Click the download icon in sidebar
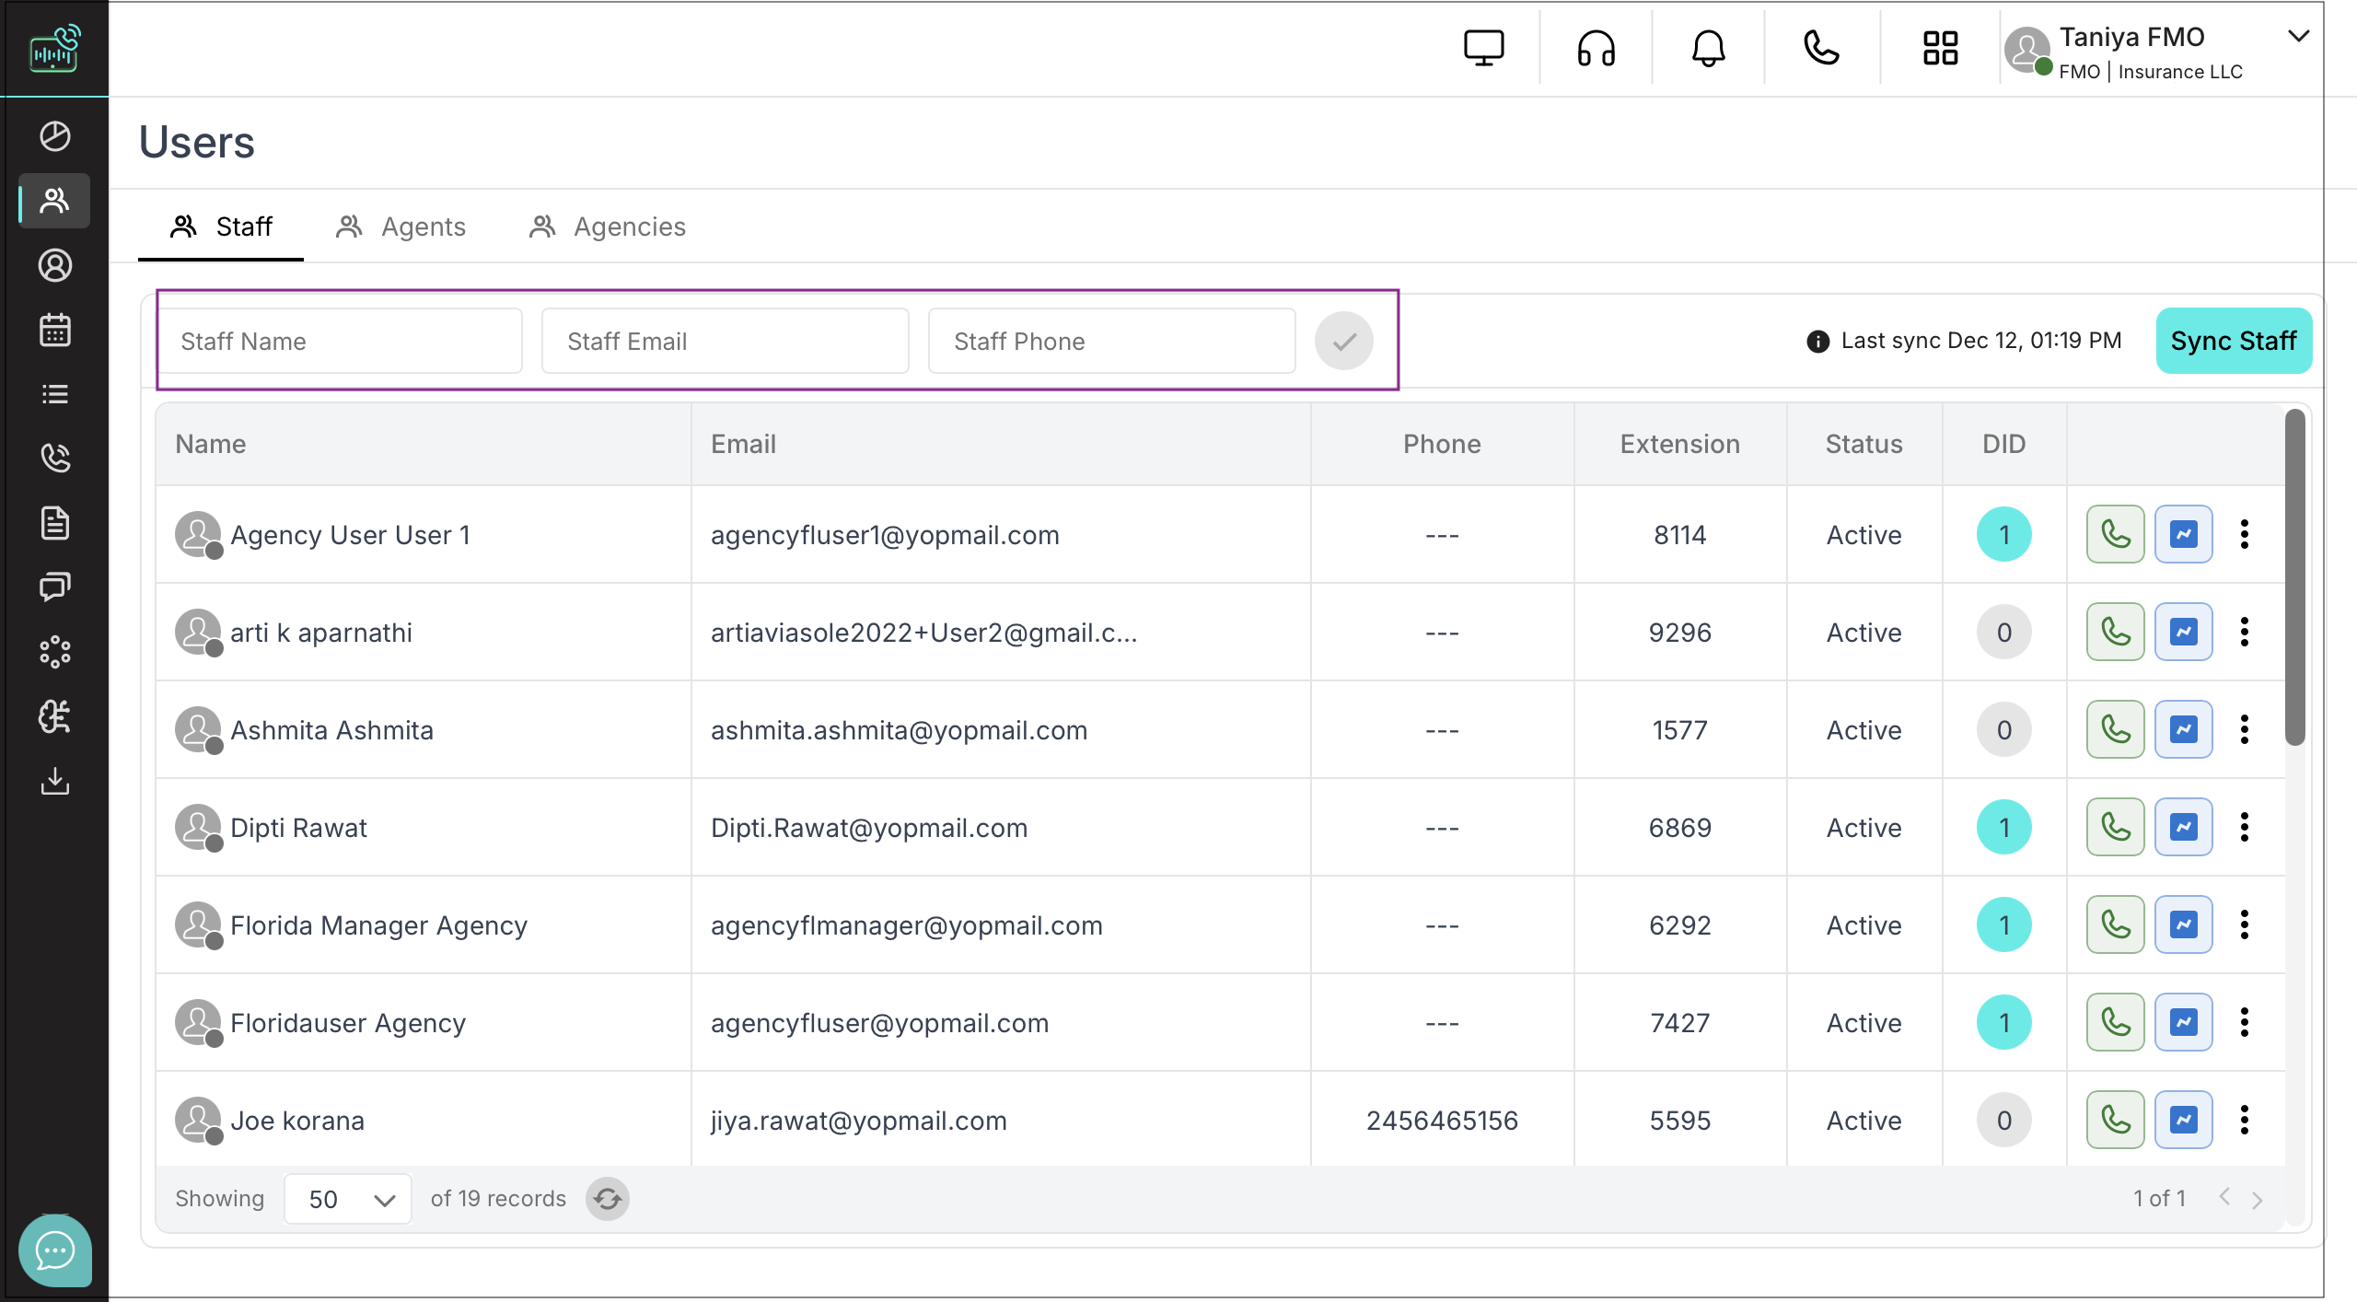Screen dimensions: 2357x1302 55,781
